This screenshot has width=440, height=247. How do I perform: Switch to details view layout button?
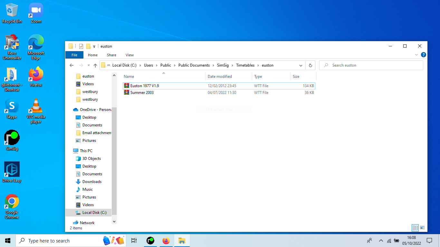coord(415,228)
